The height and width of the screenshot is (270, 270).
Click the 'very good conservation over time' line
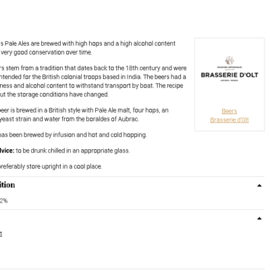[x=46, y=53]
